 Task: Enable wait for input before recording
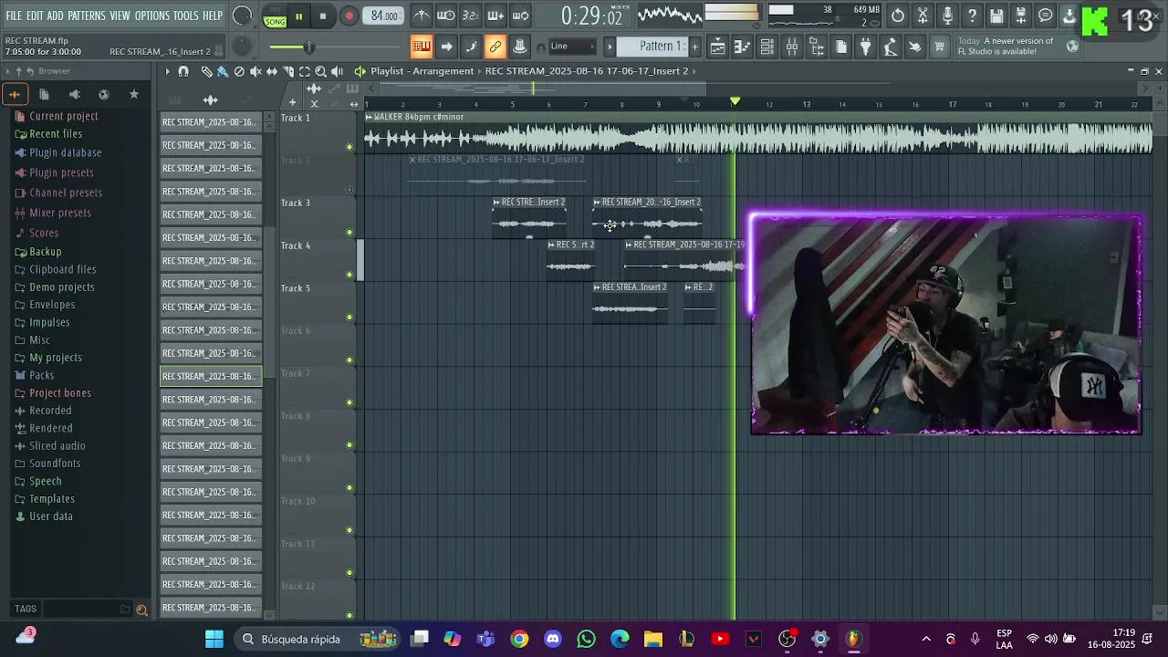[x=446, y=16]
